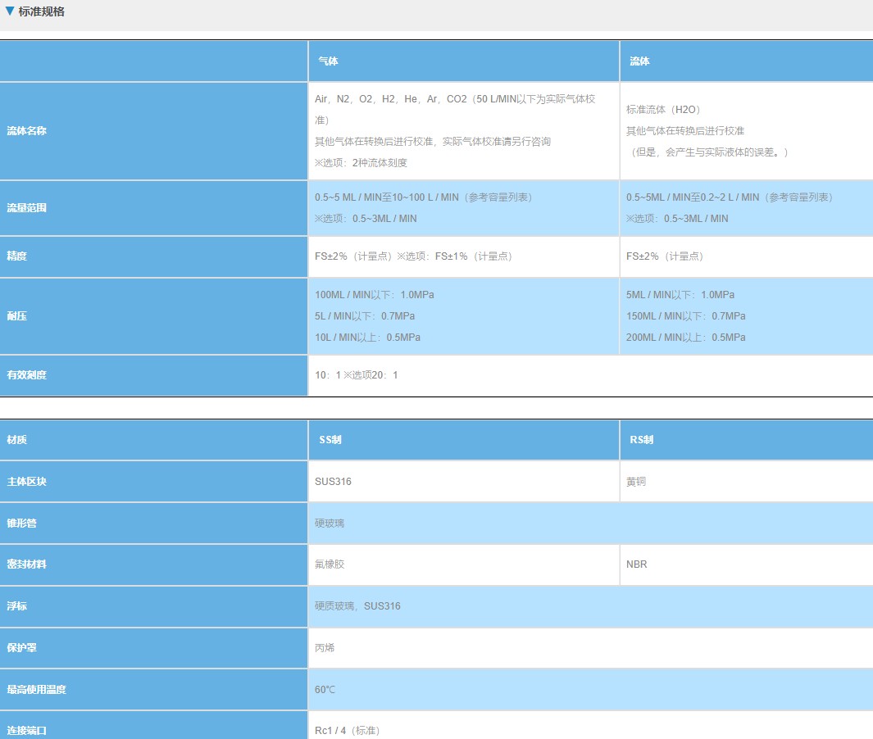Click the 流体名称 row label
This screenshot has height=739, width=873.
click(27, 131)
